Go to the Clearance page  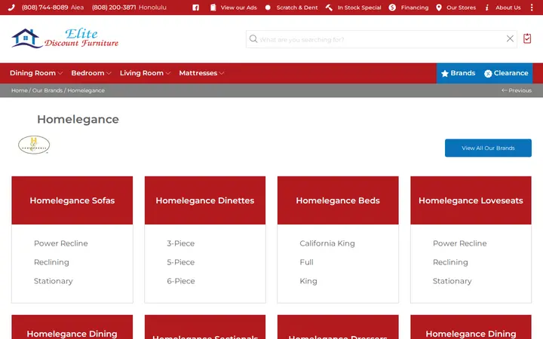tap(506, 73)
